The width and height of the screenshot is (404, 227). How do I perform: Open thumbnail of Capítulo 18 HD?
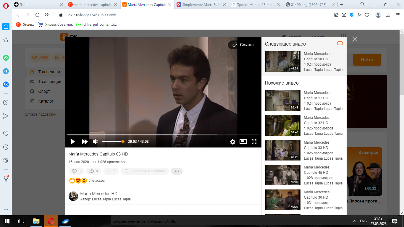[x=283, y=61]
